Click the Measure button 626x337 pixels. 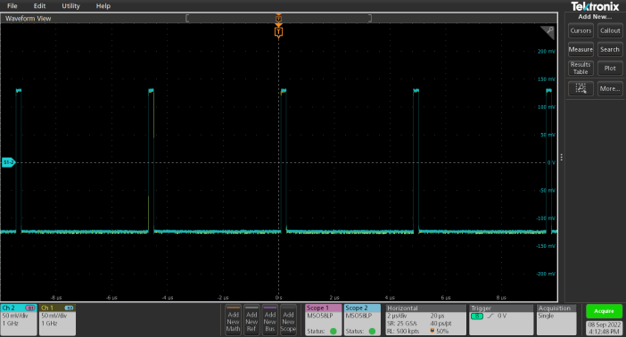pos(581,50)
